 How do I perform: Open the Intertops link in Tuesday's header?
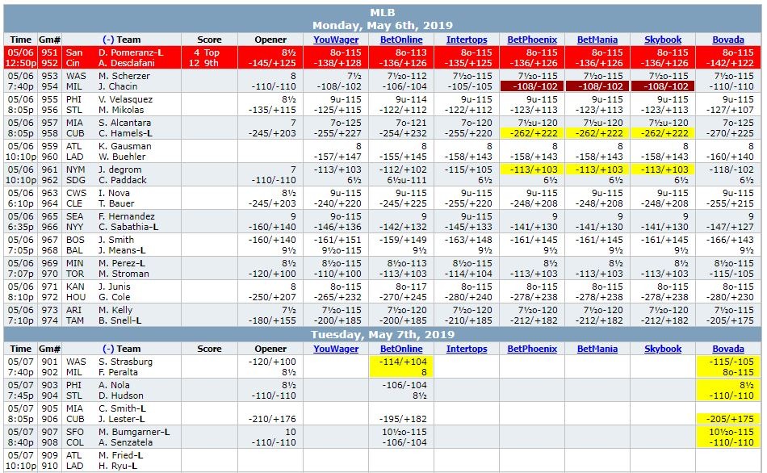pos(467,349)
